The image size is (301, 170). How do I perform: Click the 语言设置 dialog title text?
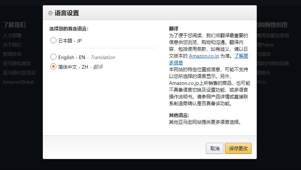tap(67, 13)
